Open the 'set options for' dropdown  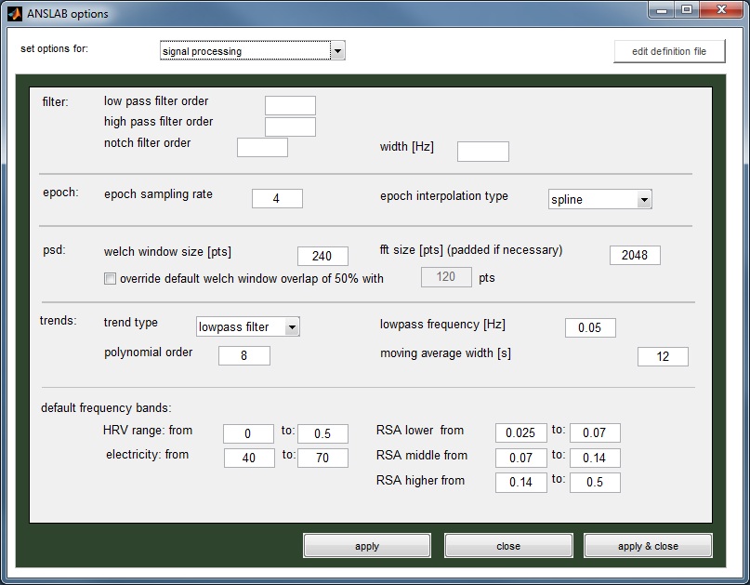(x=252, y=51)
